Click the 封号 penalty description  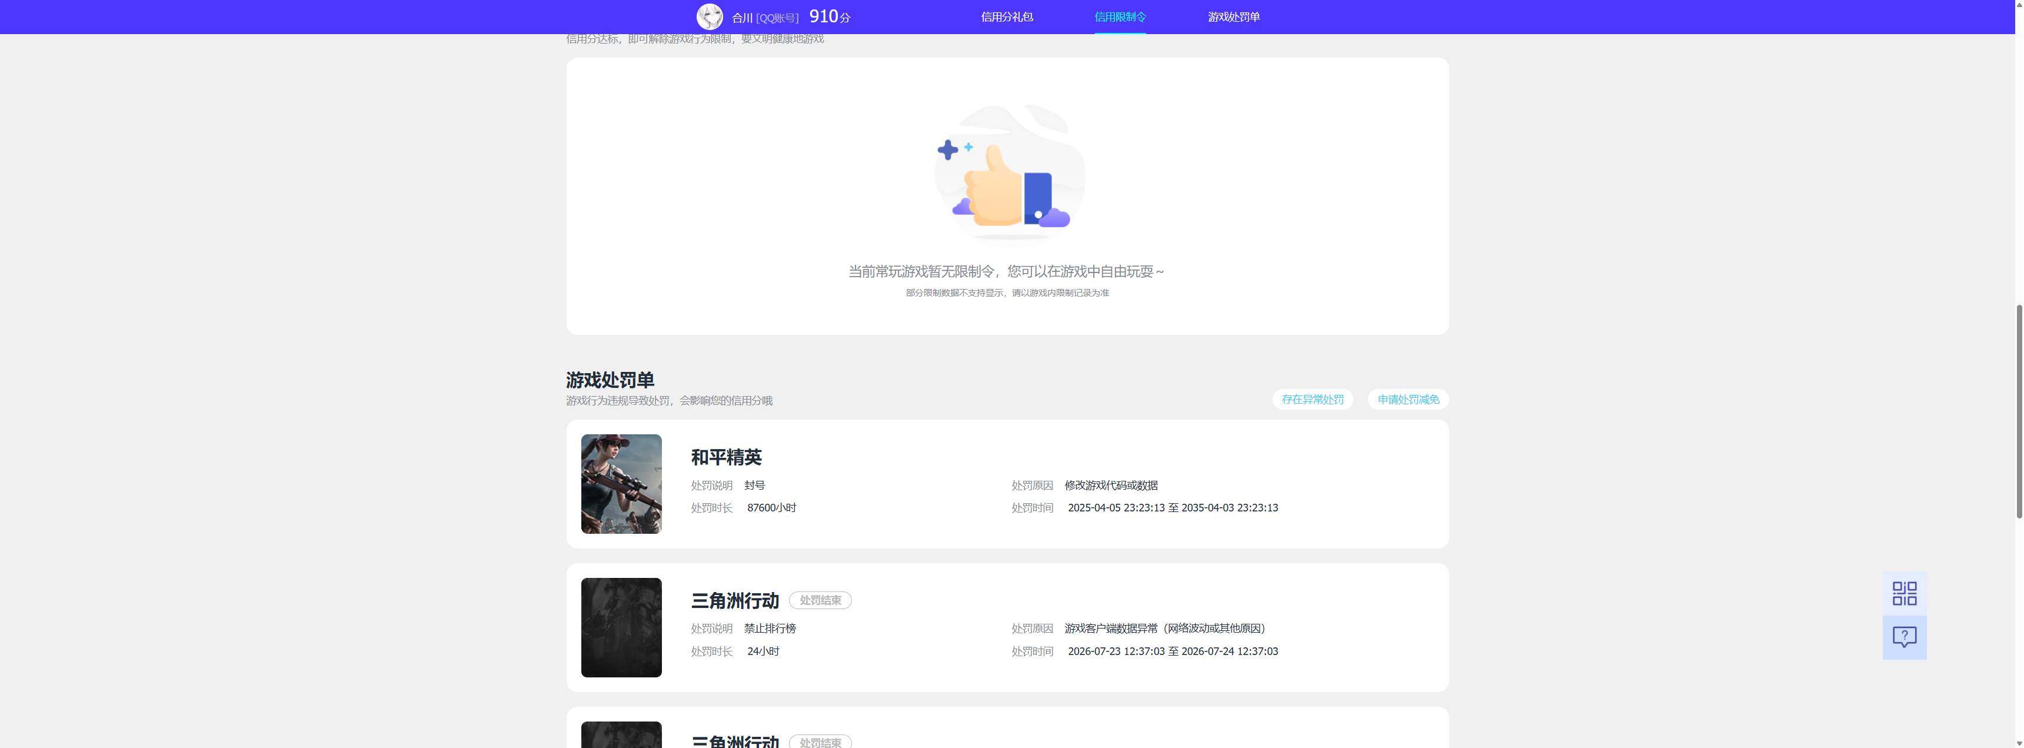pos(754,486)
